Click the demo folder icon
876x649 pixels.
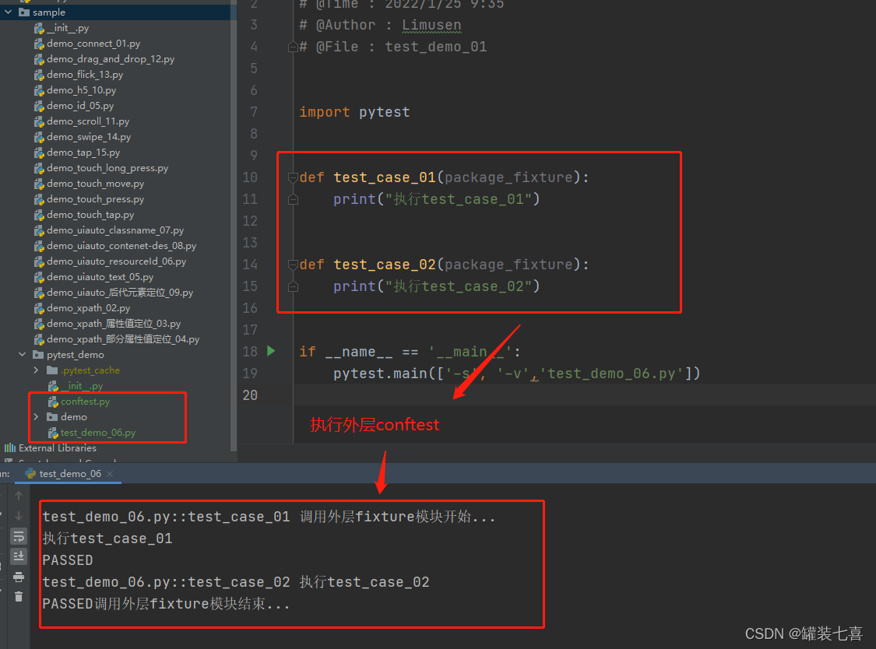pos(52,416)
